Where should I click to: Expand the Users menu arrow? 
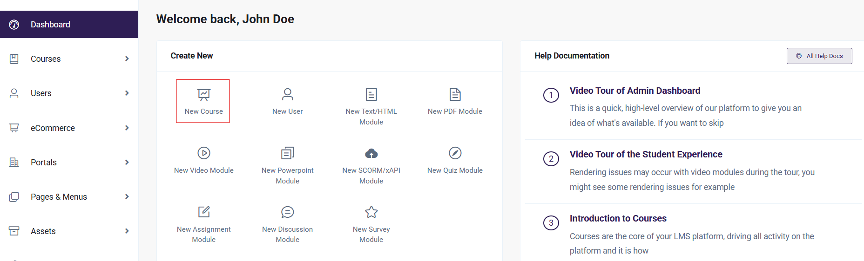tap(127, 93)
